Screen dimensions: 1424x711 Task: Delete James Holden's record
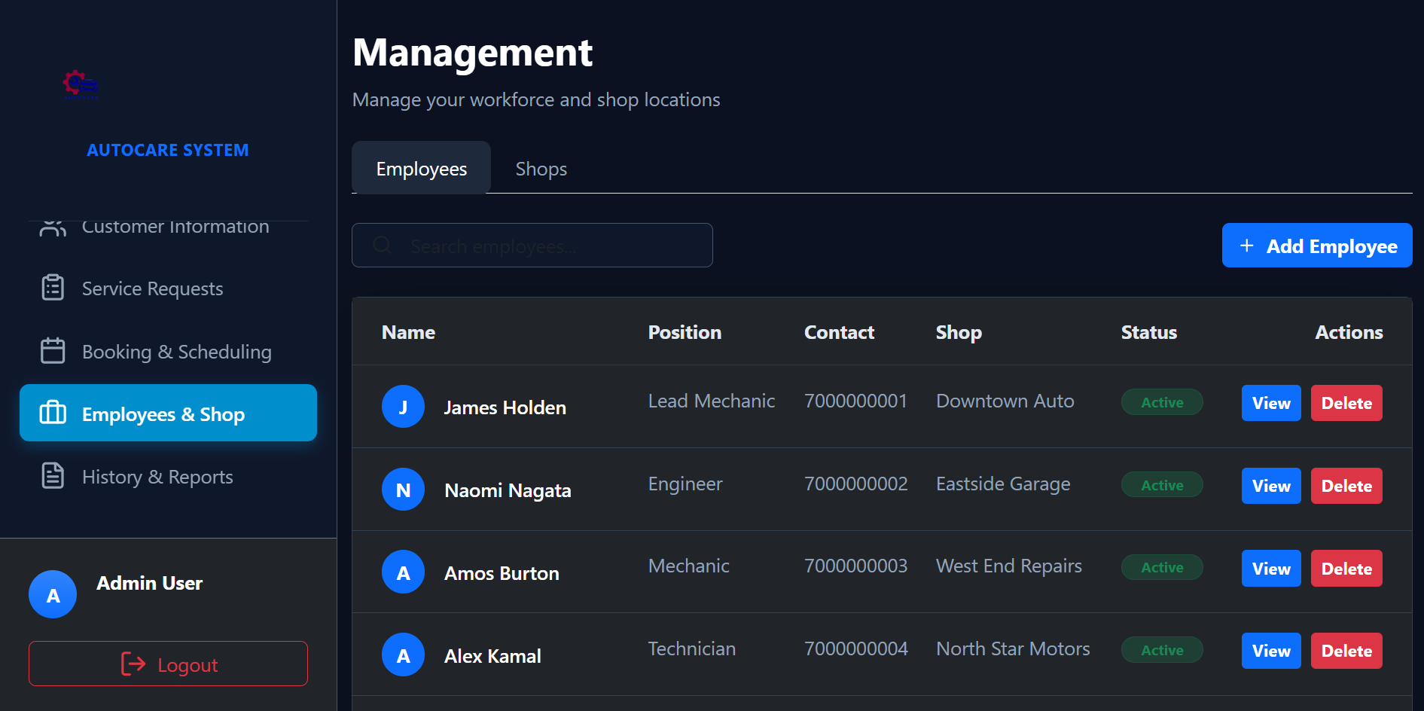pos(1346,403)
